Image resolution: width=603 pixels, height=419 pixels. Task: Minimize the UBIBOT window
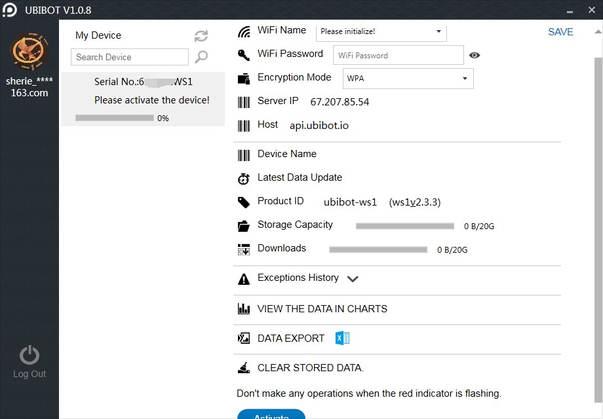tap(570, 10)
